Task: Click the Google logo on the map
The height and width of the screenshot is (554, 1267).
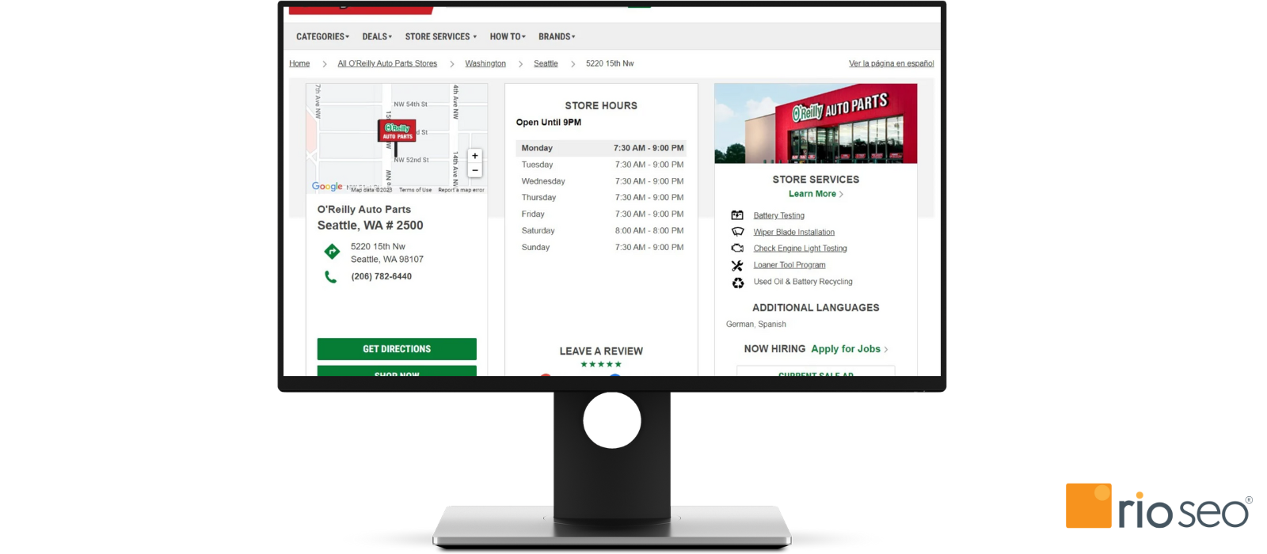Action: click(327, 187)
